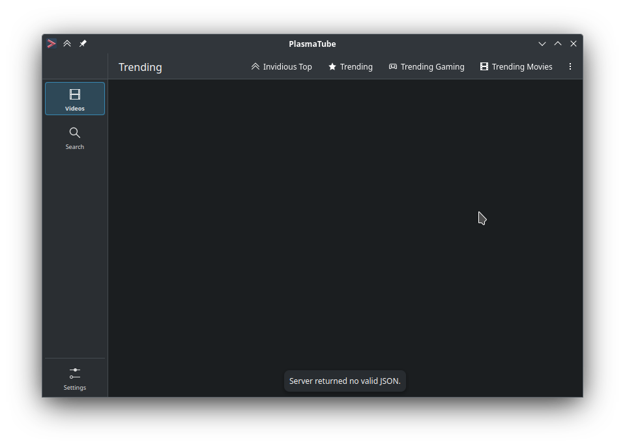Viewport: 625px width, 447px height.
Task: Click the double-chevron icon beside Invidious Top
Action: (255, 67)
